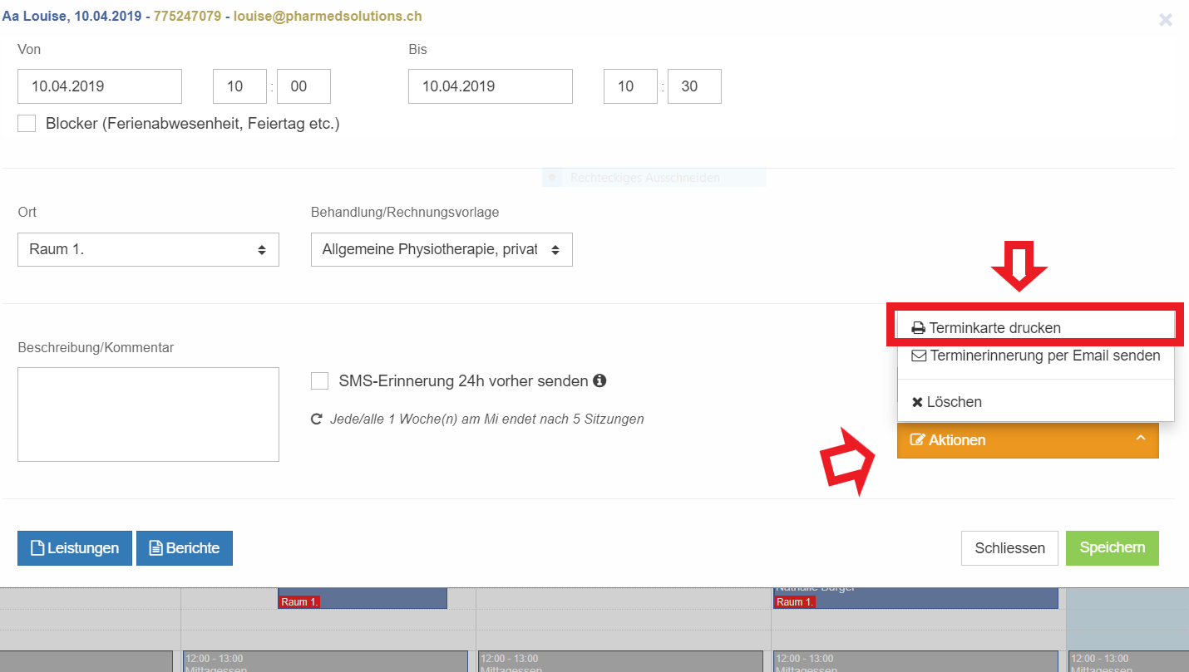Click the patient name Aa Louise, 10.04.2019
This screenshot has width=1189, height=672.
[72, 16]
